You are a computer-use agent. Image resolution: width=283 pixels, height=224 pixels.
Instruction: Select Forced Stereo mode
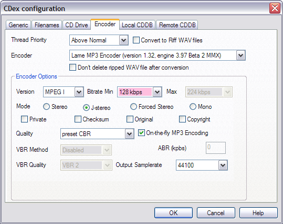tap(133, 107)
